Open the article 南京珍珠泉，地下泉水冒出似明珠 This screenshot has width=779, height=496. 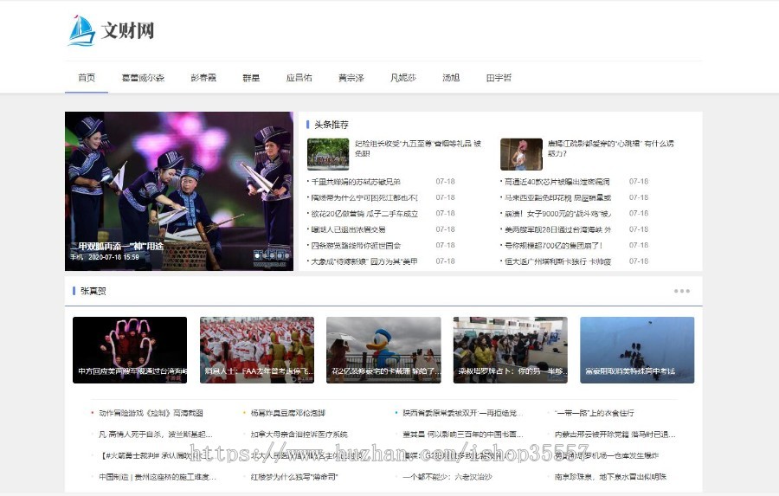click(x=610, y=477)
